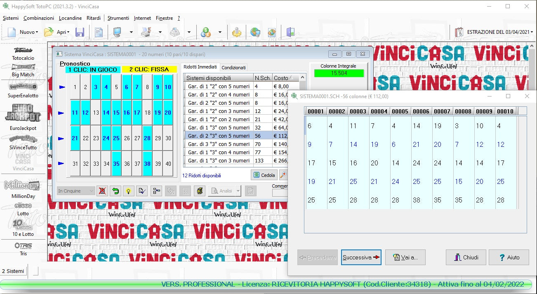537x294 pixels.
Task: Click the calendar icon beside ESTRAZIONE DEL
Action: click(459, 32)
